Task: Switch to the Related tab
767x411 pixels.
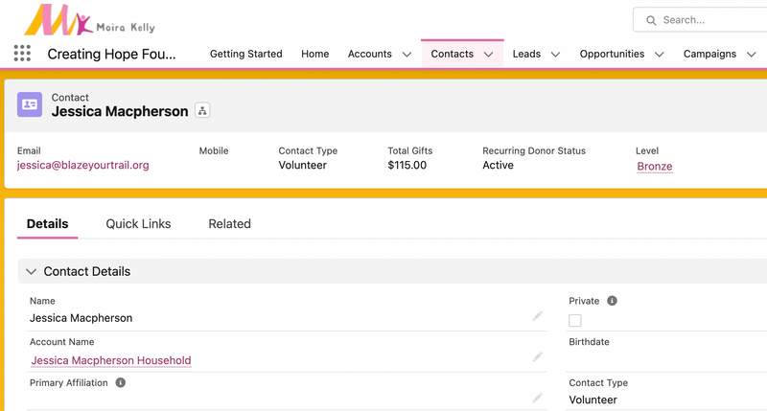Action: coord(229,224)
